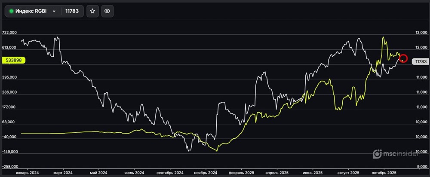This screenshot has height=177, width=430.
Task: Click the октябрь 2025 date label
Action: click(x=384, y=173)
